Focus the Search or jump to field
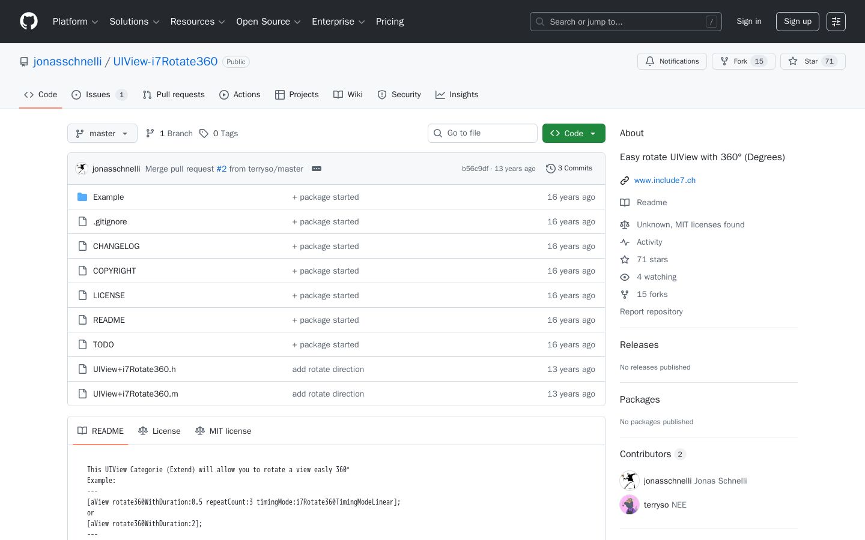 click(x=626, y=22)
